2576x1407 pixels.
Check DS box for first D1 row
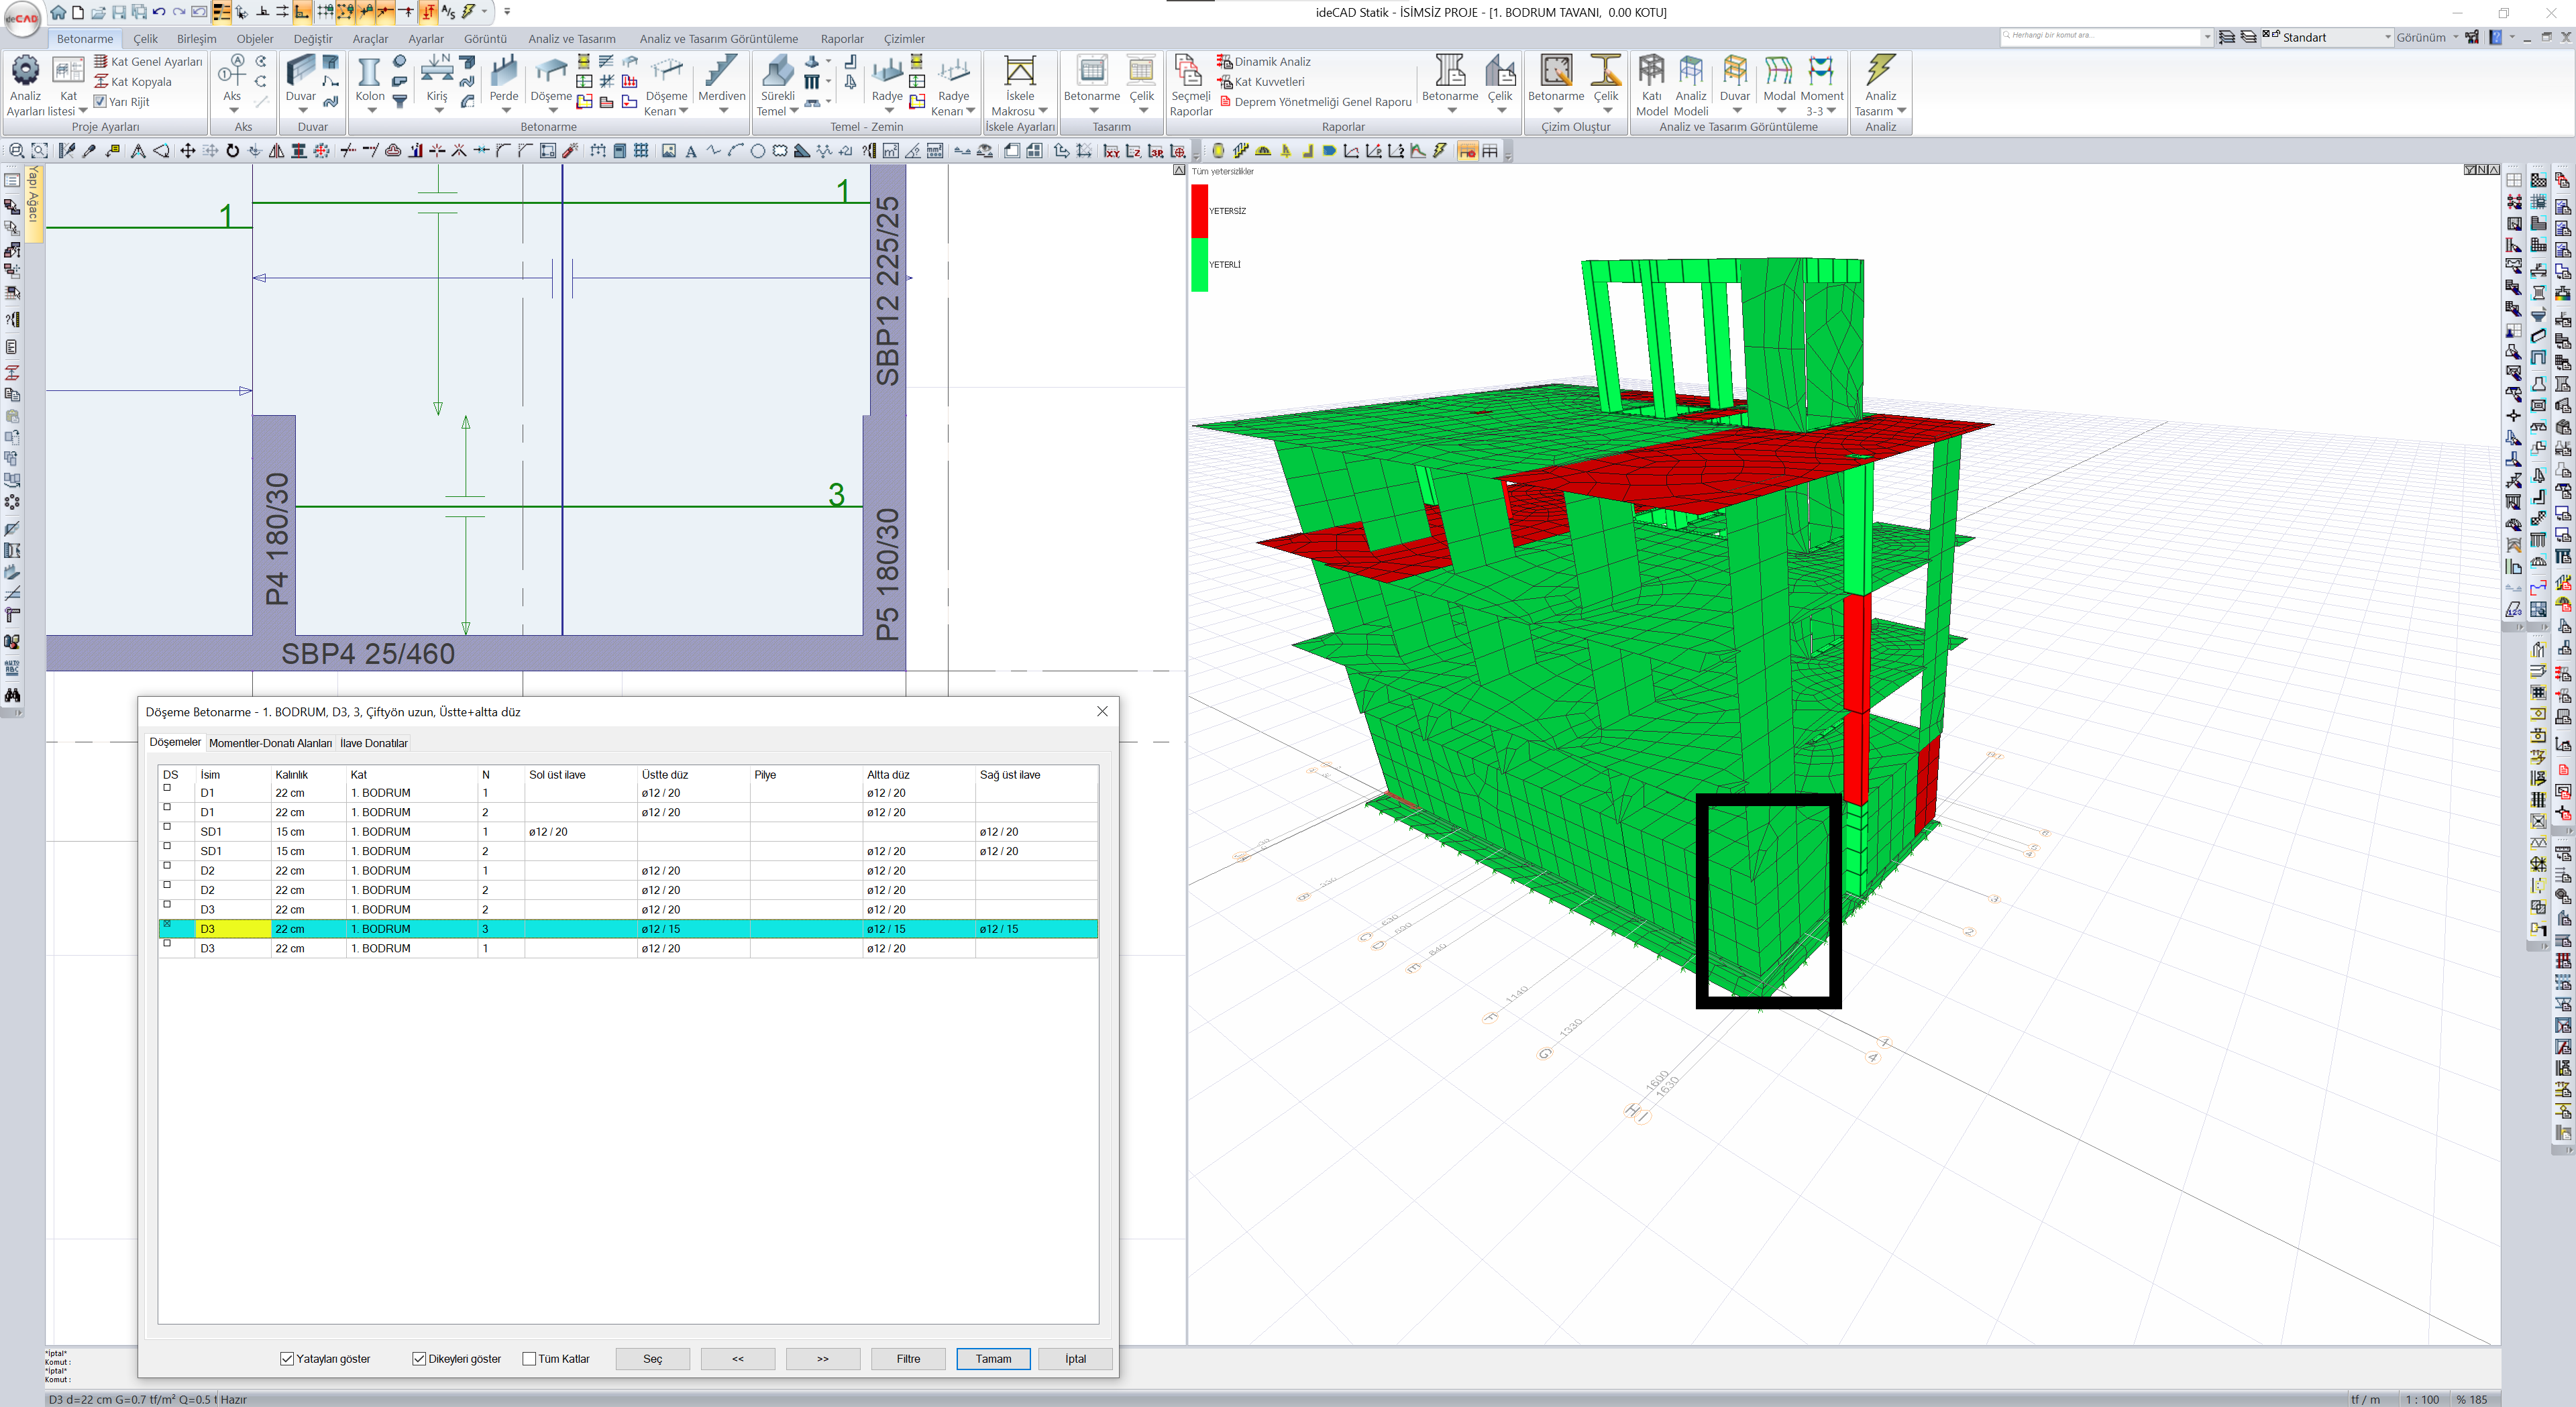167,788
